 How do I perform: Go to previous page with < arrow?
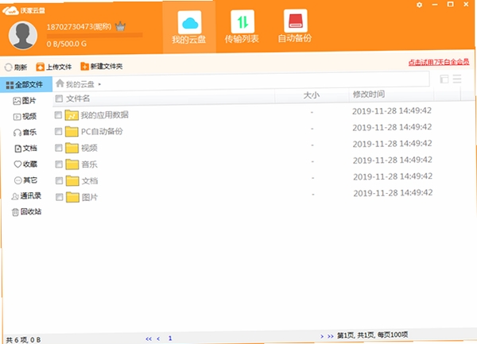(158, 338)
